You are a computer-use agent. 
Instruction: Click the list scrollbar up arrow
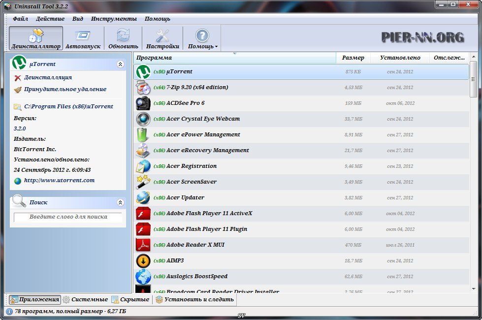coord(474,57)
